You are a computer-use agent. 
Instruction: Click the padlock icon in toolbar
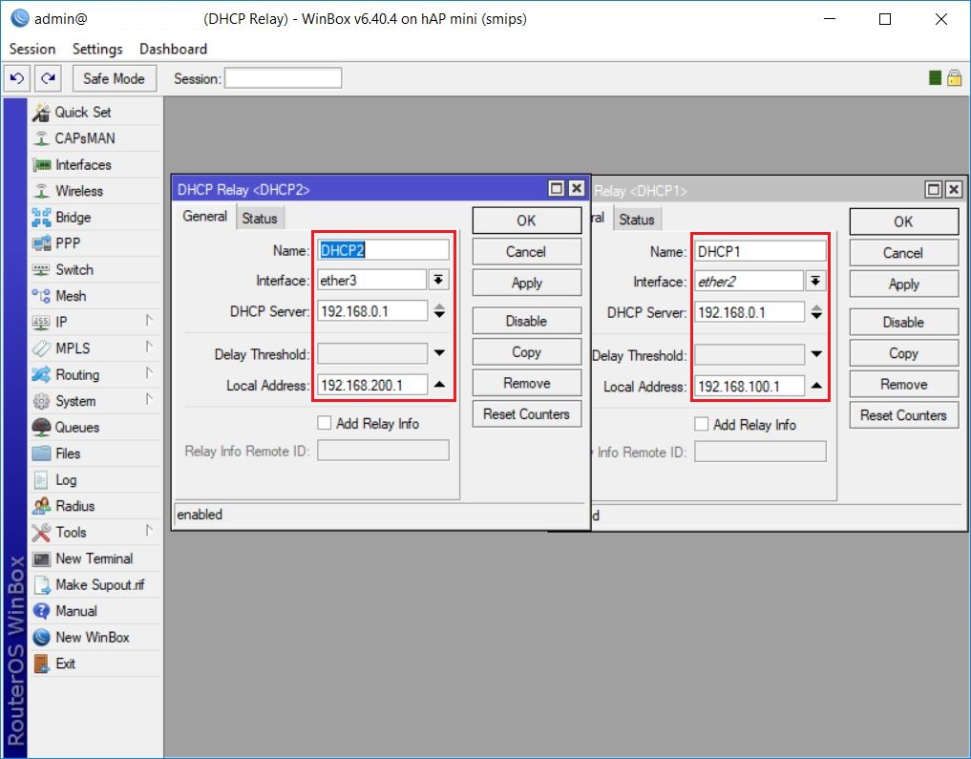(x=954, y=78)
